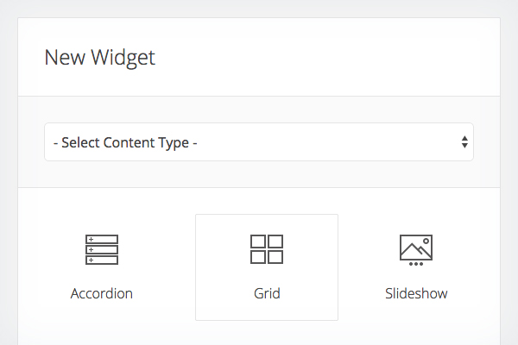Click the mountain picture inside the Slideshow icon
The width and height of the screenshot is (518, 345).
point(416,248)
